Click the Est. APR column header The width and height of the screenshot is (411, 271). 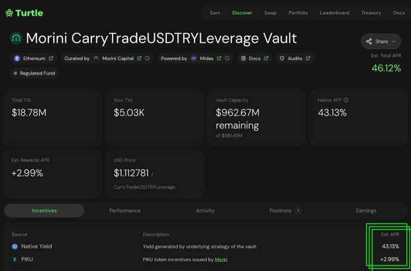pos(390,235)
